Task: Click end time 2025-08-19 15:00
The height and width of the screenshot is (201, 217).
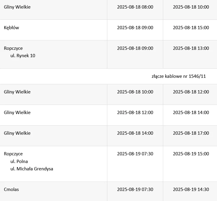Action: 191,154
